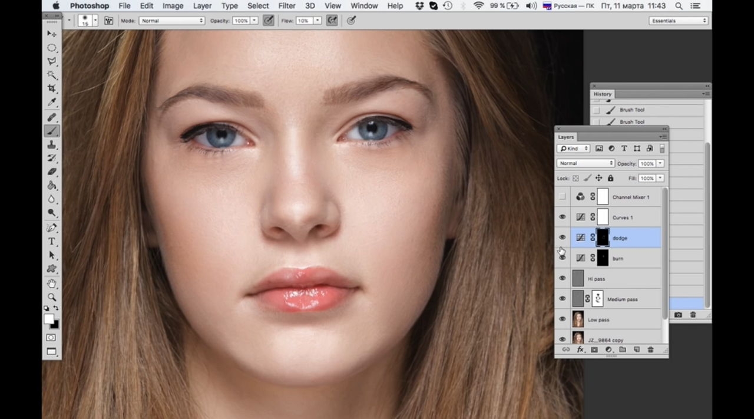Open the Flow slider dropdown
Viewport: 754px width, 419px height.
[317, 21]
